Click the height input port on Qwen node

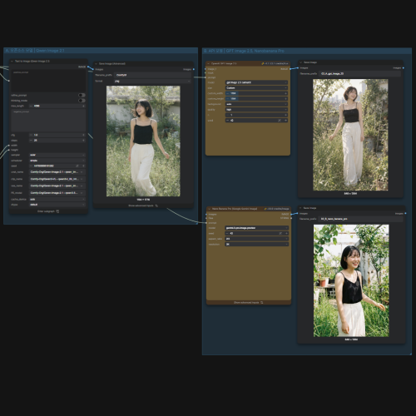tap(9, 150)
